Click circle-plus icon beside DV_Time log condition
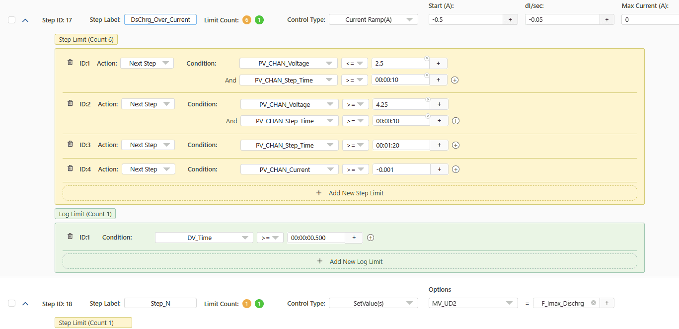679x329 pixels. click(x=370, y=238)
